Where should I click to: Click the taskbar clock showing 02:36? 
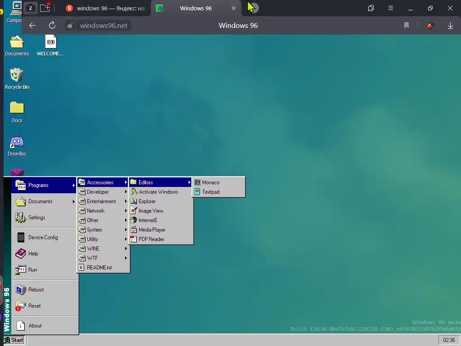point(449,340)
